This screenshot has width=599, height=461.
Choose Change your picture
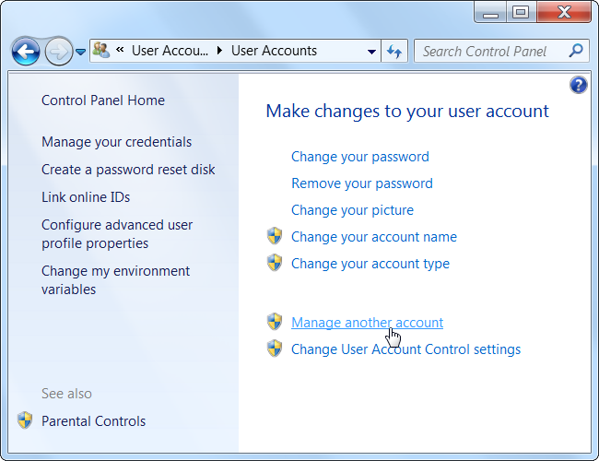[x=352, y=210]
